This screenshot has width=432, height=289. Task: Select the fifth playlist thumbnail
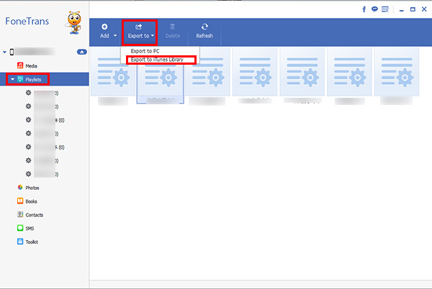302,72
